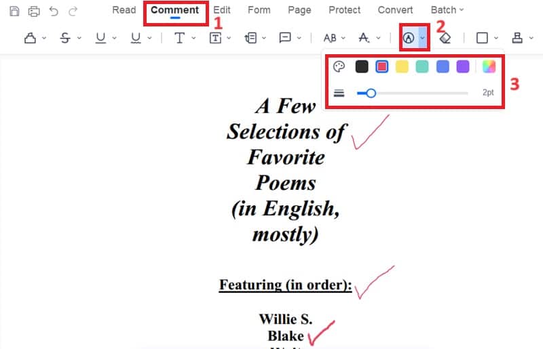
Task: Select the Text box tool
Action: point(215,38)
